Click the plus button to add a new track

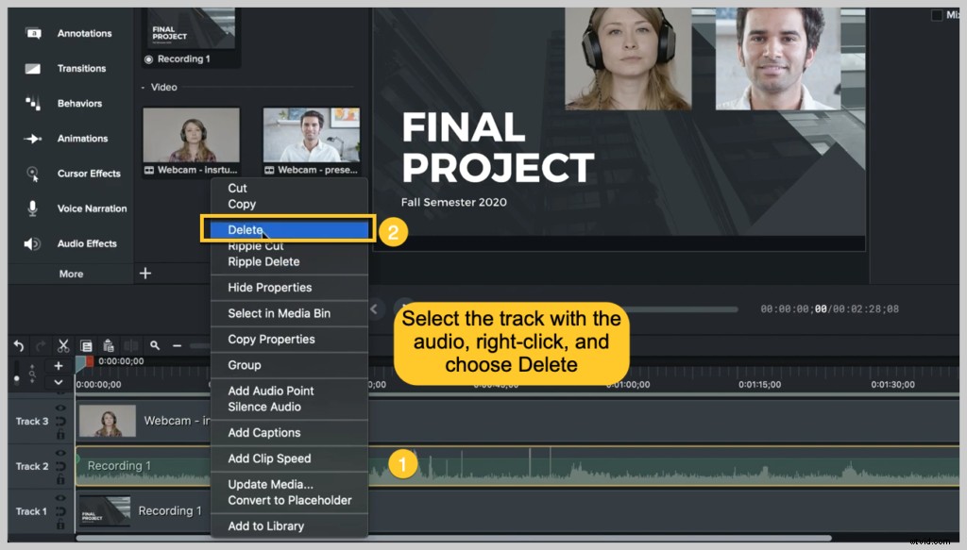59,365
